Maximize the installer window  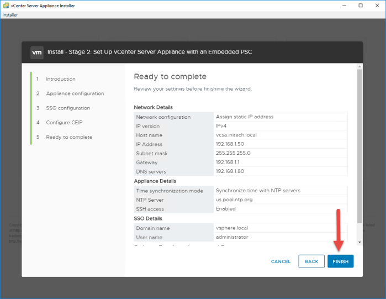[x=361, y=6]
